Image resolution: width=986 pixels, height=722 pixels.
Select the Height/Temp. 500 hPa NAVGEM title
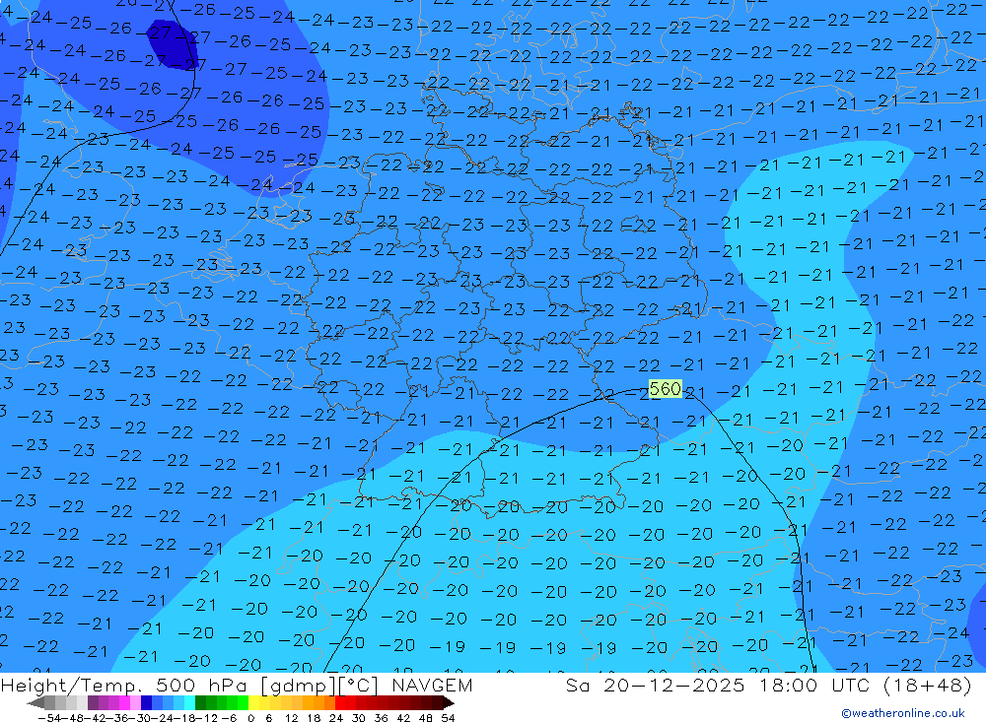click(237, 685)
